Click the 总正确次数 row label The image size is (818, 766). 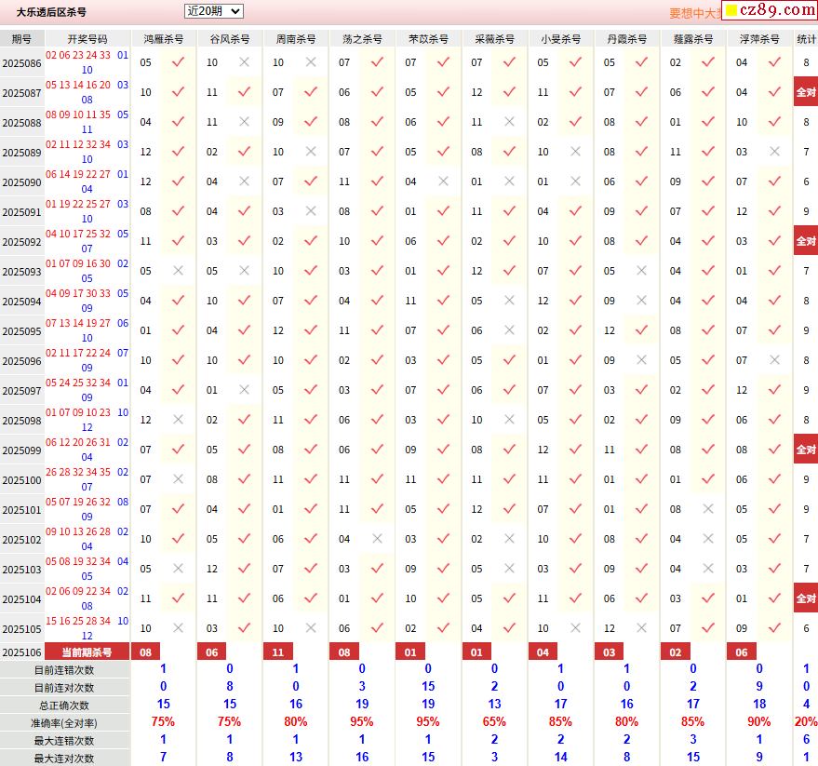64,705
